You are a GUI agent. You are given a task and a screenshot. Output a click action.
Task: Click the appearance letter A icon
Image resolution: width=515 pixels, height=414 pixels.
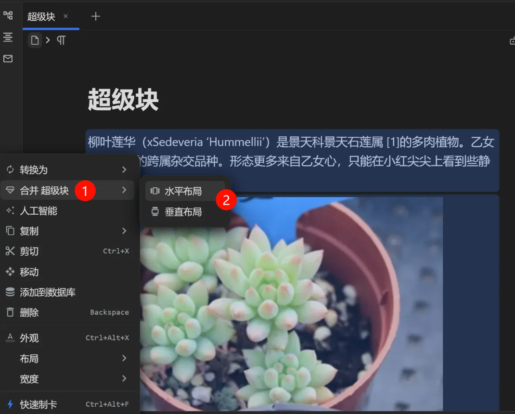point(10,338)
